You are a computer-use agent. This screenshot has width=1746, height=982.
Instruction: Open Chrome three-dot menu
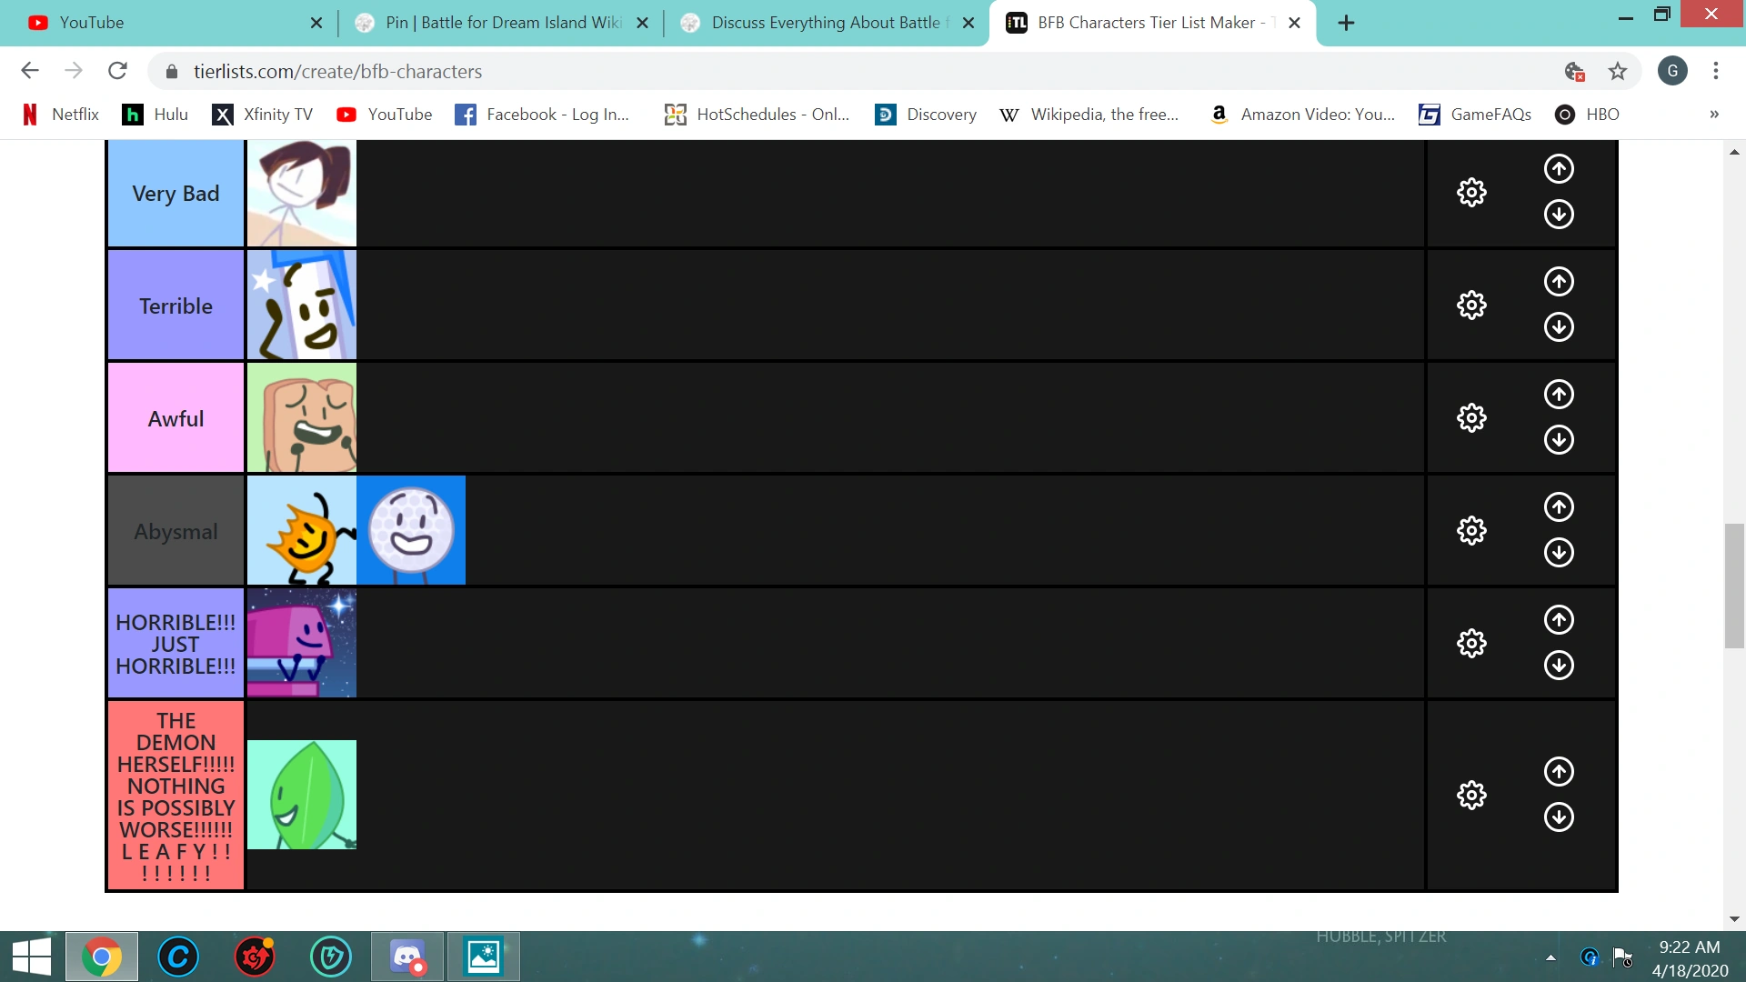1716,71
